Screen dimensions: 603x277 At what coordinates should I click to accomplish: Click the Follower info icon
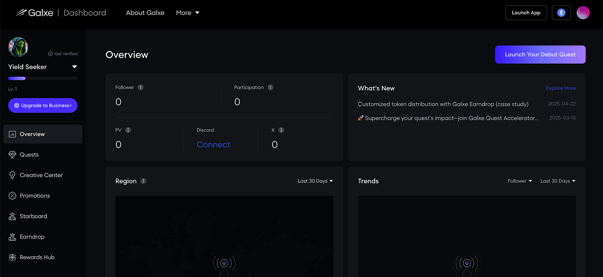pyautogui.click(x=141, y=88)
